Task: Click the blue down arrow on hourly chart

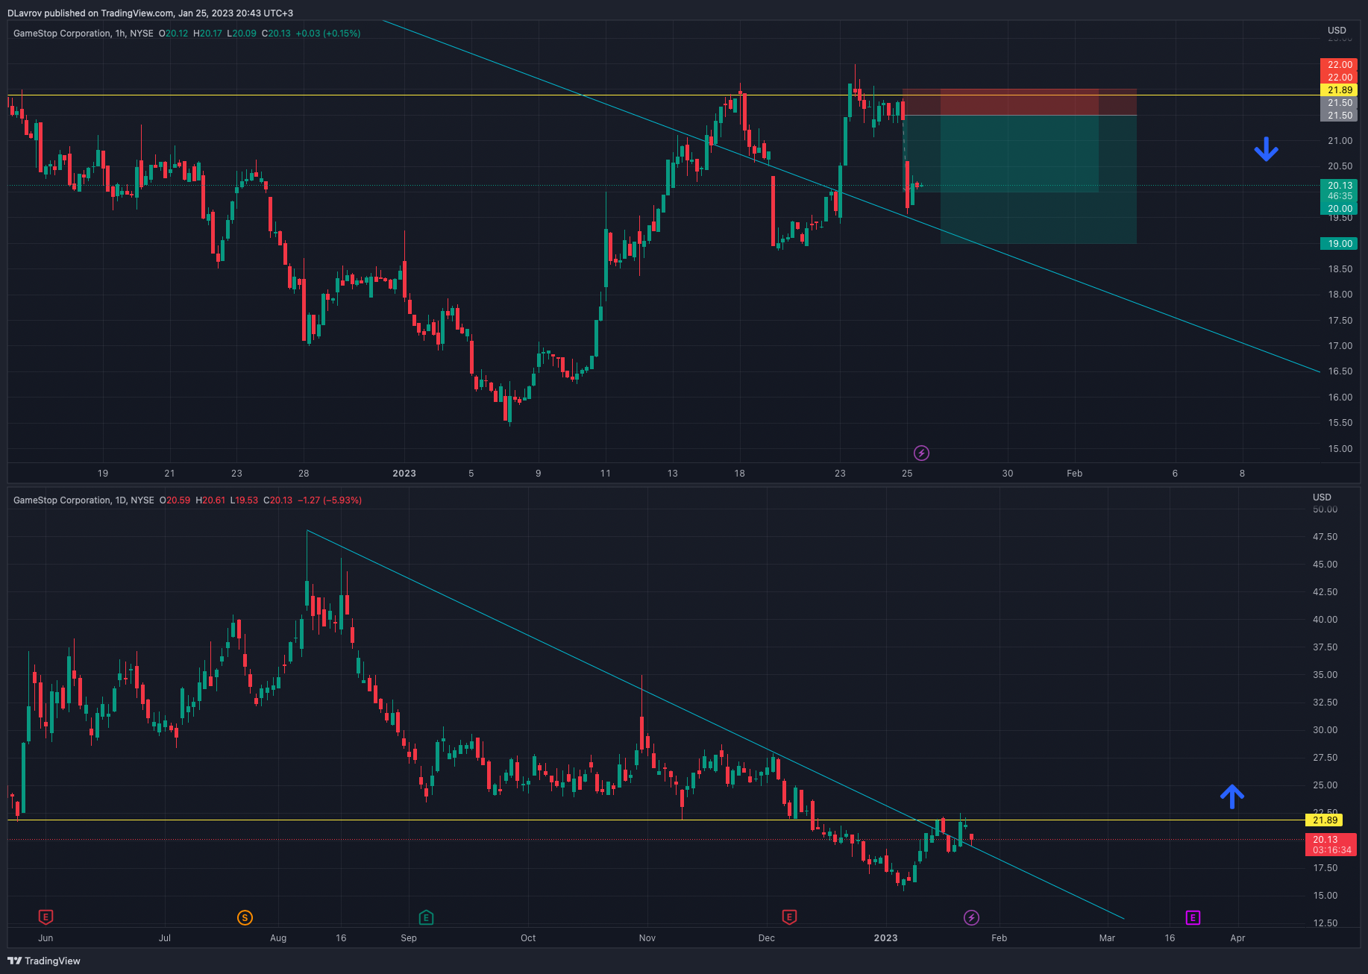Action: click(1266, 150)
